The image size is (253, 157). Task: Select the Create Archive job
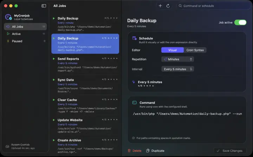pyautogui.click(x=85, y=146)
